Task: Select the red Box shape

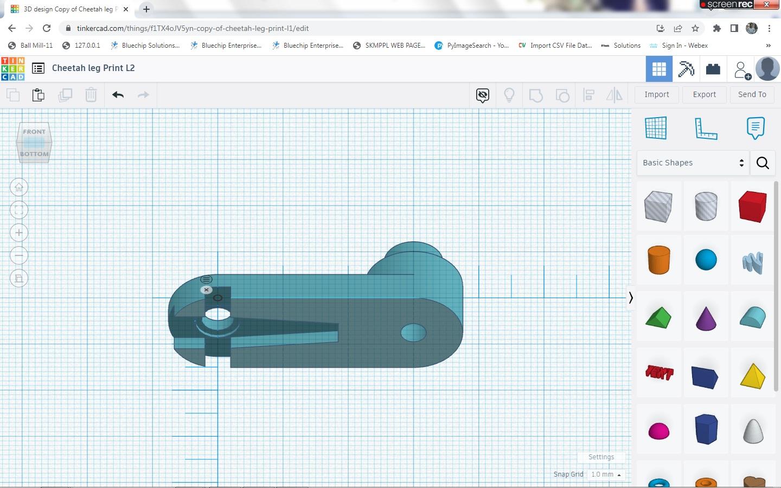Action: (x=753, y=206)
